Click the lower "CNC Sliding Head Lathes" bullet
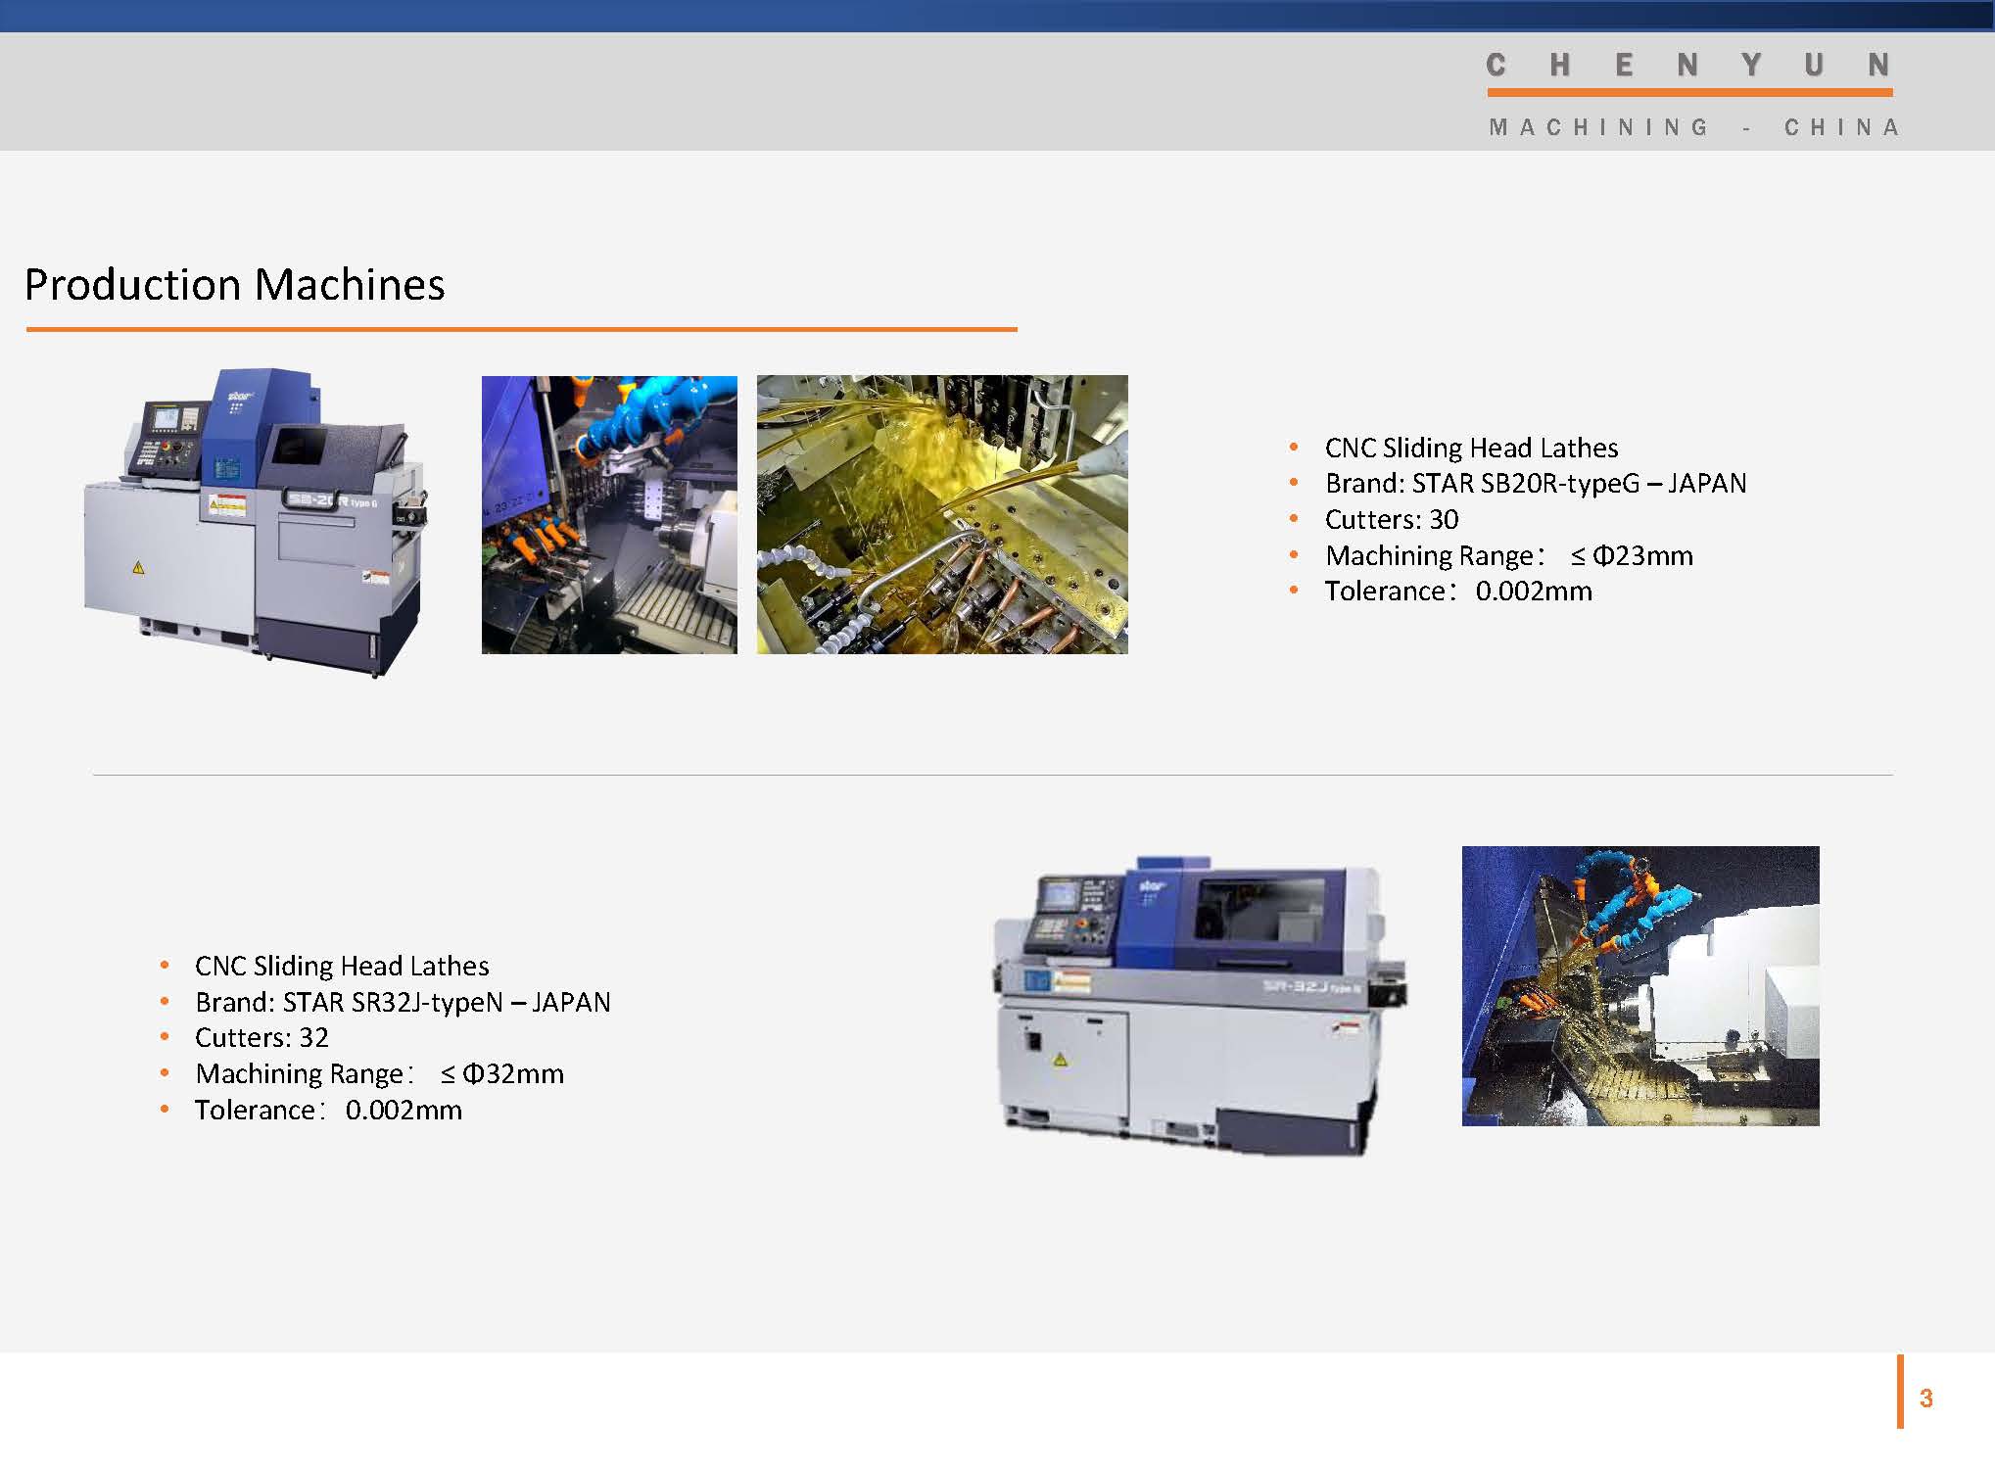The image size is (1995, 1469). (x=342, y=967)
